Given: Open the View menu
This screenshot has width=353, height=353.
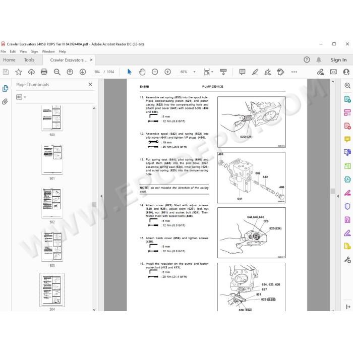Looking at the screenshot, I should click(x=23, y=51).
